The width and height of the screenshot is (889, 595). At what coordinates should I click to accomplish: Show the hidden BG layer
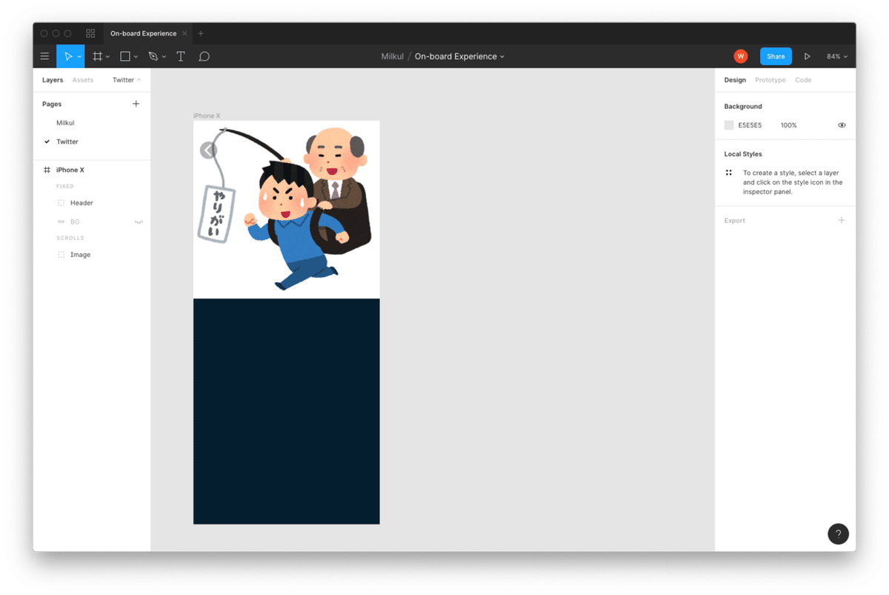pos(139,222)
